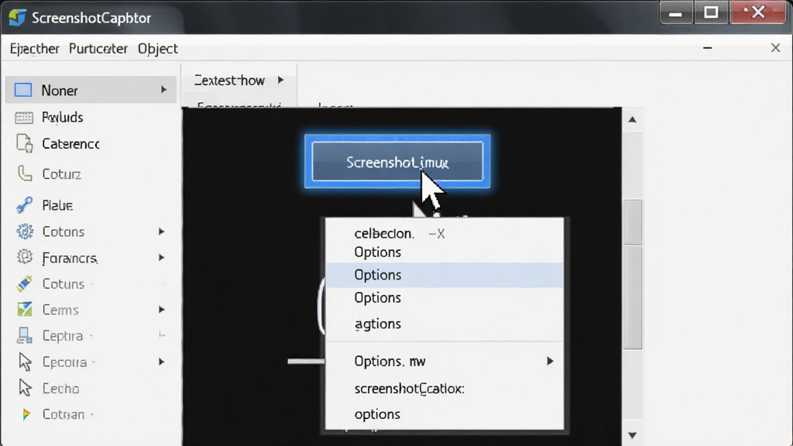793x446 pixels.
Task: Click the Paluds label in sidebar
Action: tap(62, 118)
